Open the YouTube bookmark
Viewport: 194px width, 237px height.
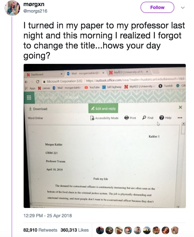tap(92, 87)
